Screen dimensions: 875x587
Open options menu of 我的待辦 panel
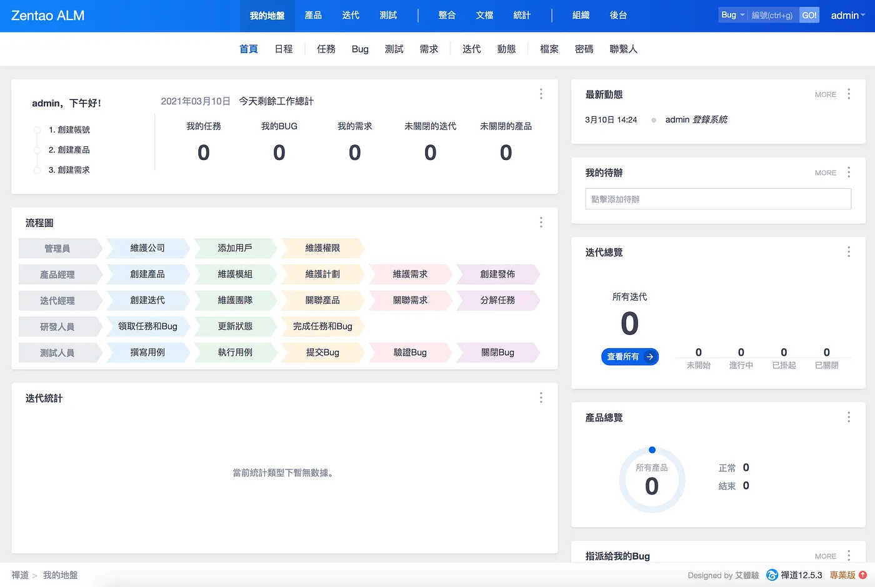click(849, 172)
